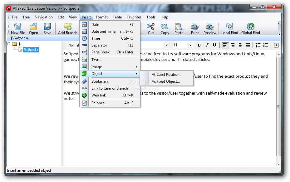Image resolution: width=290 pixels, height=182 pixels.
Task: Select As Fixed Object... option
Action: tap(167, 81)
